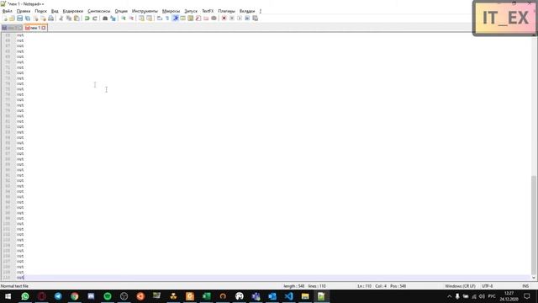Toggle synchronized vertical scrolling
This screenshot has height=303, width=538.
(x=141, y=19)
